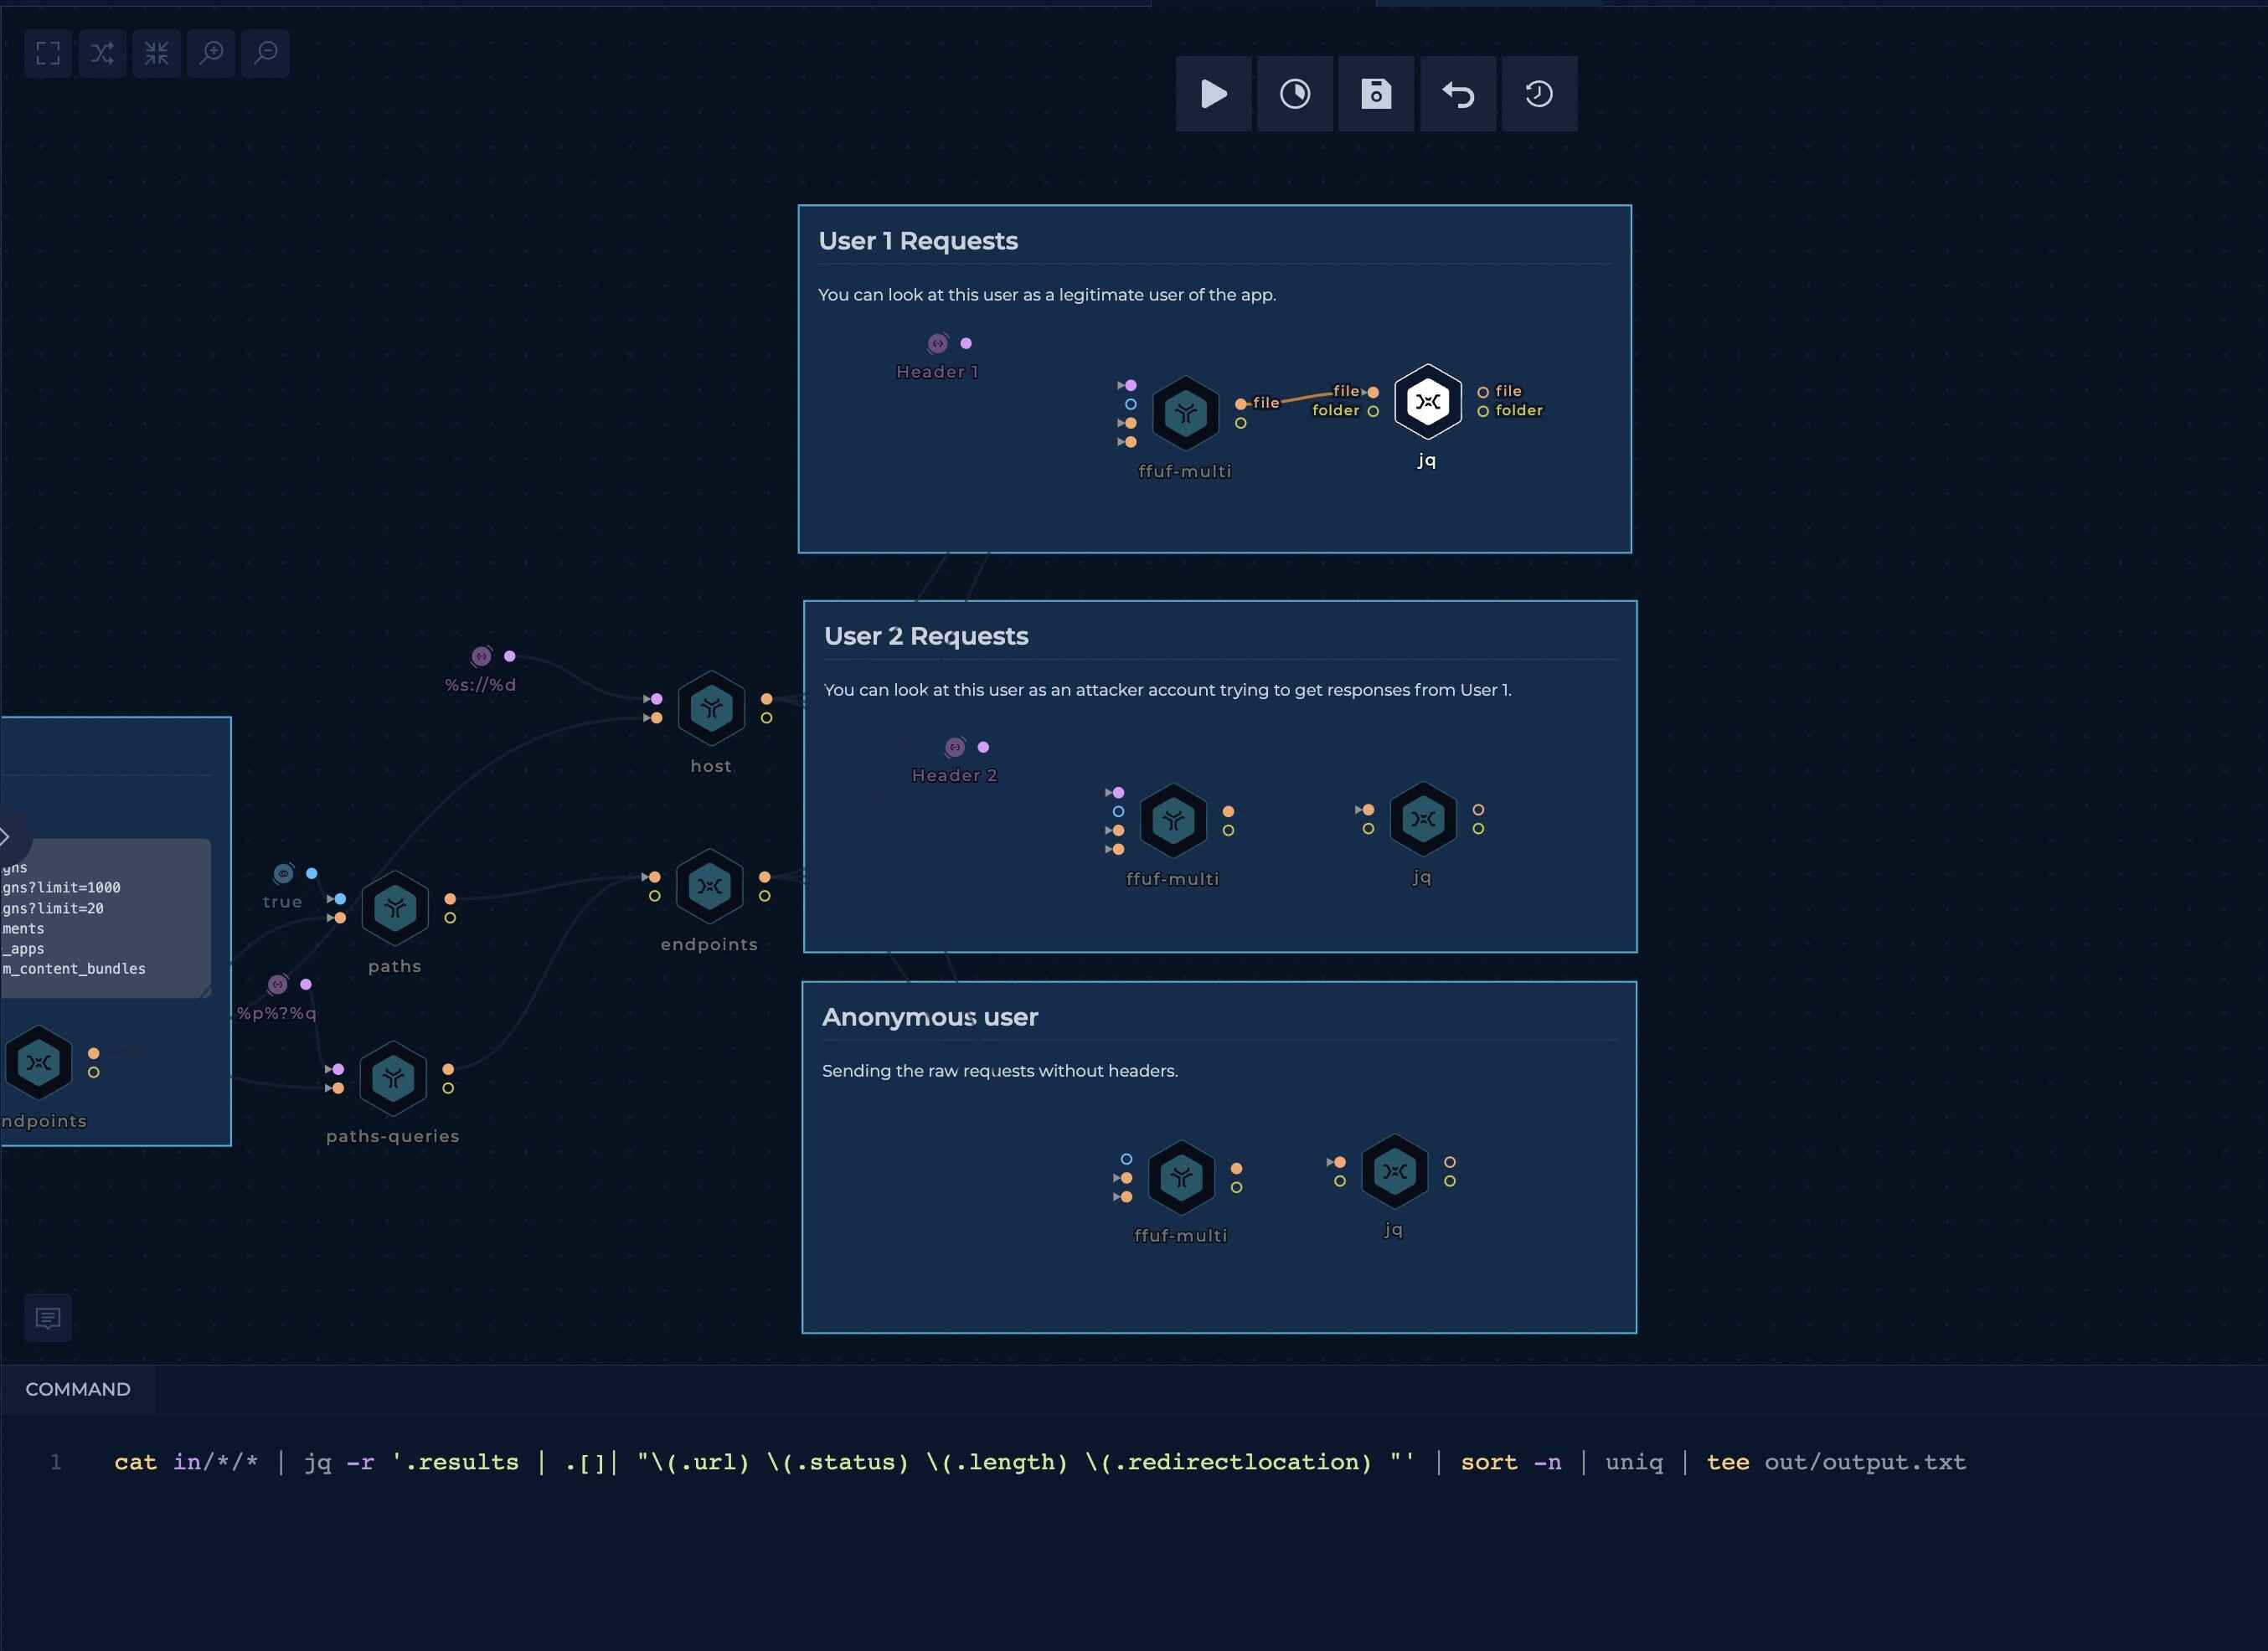This screenshot has height=1651, width=2268.
Task: Click 'sort' in the command line
Action: 1489,1462
